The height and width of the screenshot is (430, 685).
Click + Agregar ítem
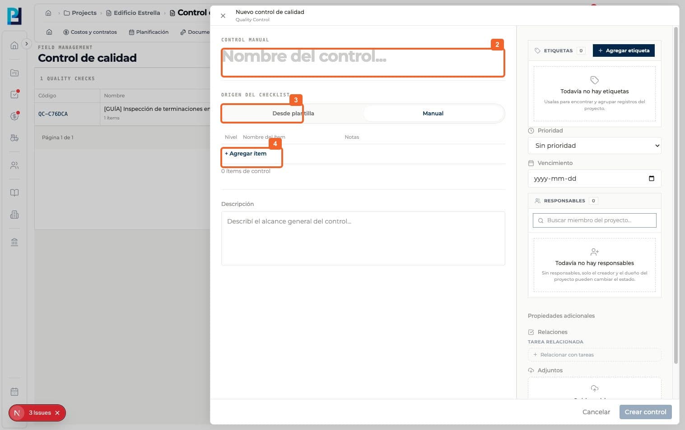[x=246, y=154]
